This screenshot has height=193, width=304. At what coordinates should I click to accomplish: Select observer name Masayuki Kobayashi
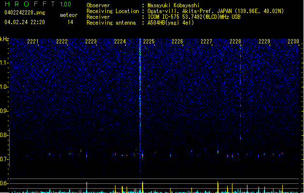pos(174,5)
